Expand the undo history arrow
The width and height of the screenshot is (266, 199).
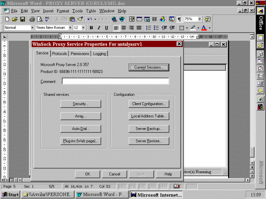95,19
